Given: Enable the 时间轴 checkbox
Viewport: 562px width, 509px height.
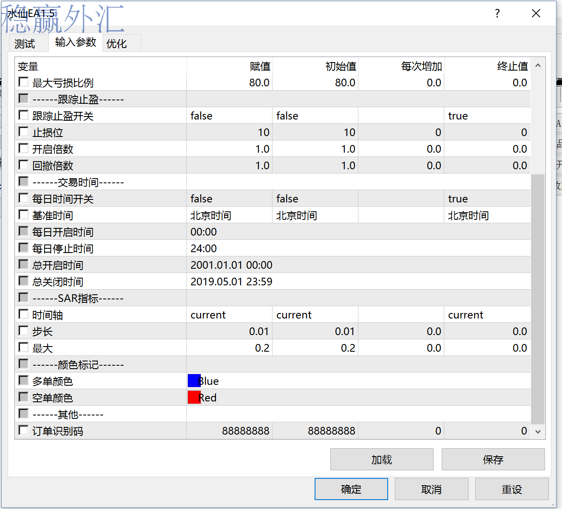Looking at the screenshot, I should pos(24,314).
